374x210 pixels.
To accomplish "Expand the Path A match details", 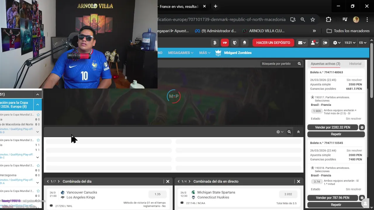I will pyautogui.click(x=37, y=183).
